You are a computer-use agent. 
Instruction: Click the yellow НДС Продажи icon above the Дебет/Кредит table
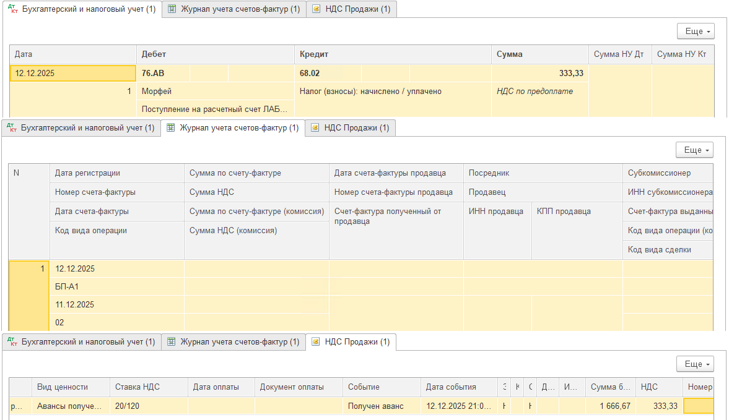coord(316,9)
